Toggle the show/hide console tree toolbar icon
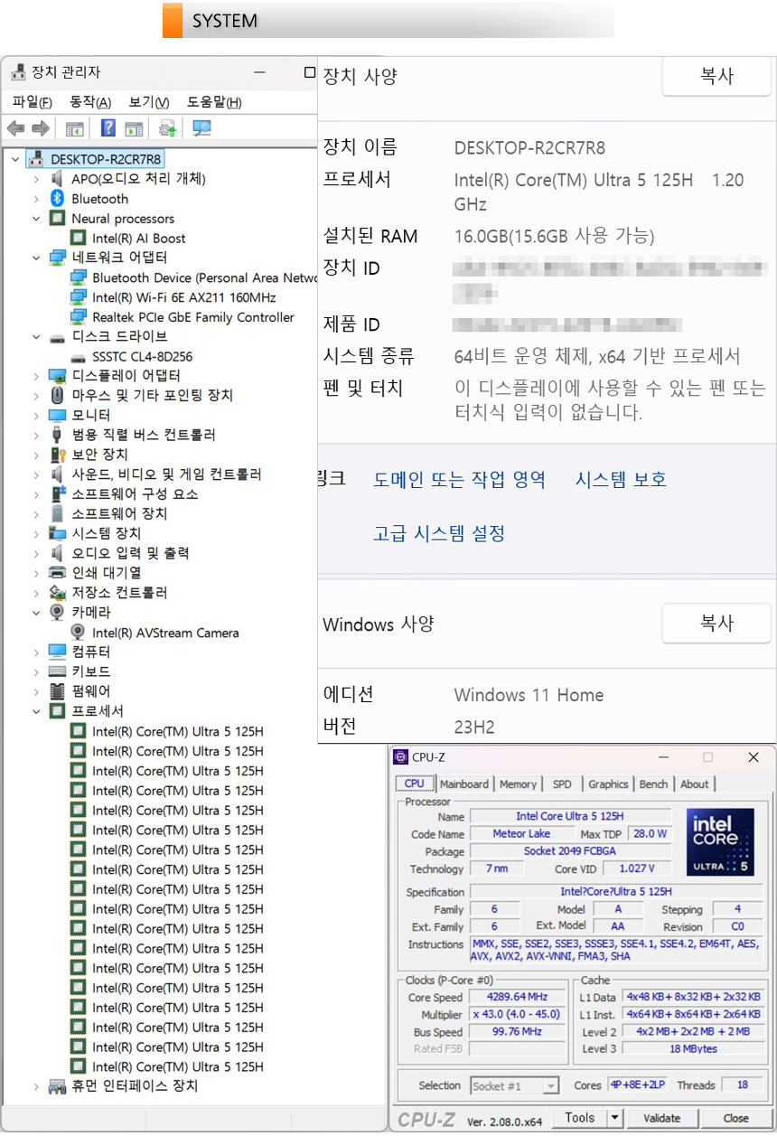The width and height of the screenshot is (777, 1136). coord(74,128)
